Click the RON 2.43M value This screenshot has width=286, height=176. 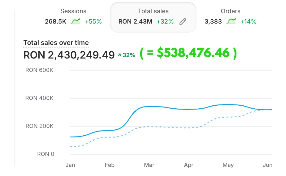(135, 21)
